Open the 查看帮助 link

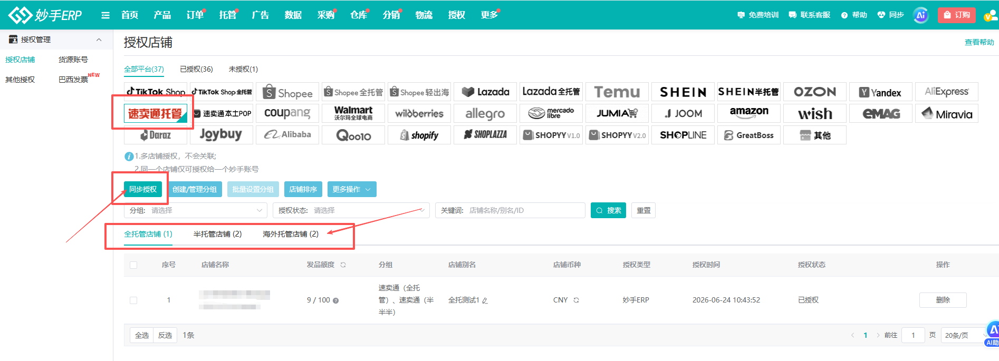coord(979,42)
